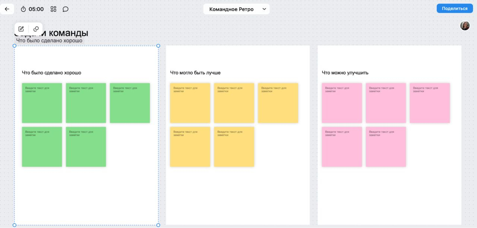The image size is (477, 228).
Task: Select the 'Что было сделано хорошо' heading inside the frame
Action: (x=51, y=73)
